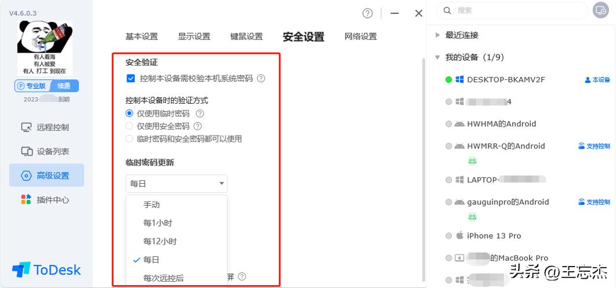Open 远程控制 in sidebar
616x288 pixels.
pyautogui.click(x=47, y=127)
